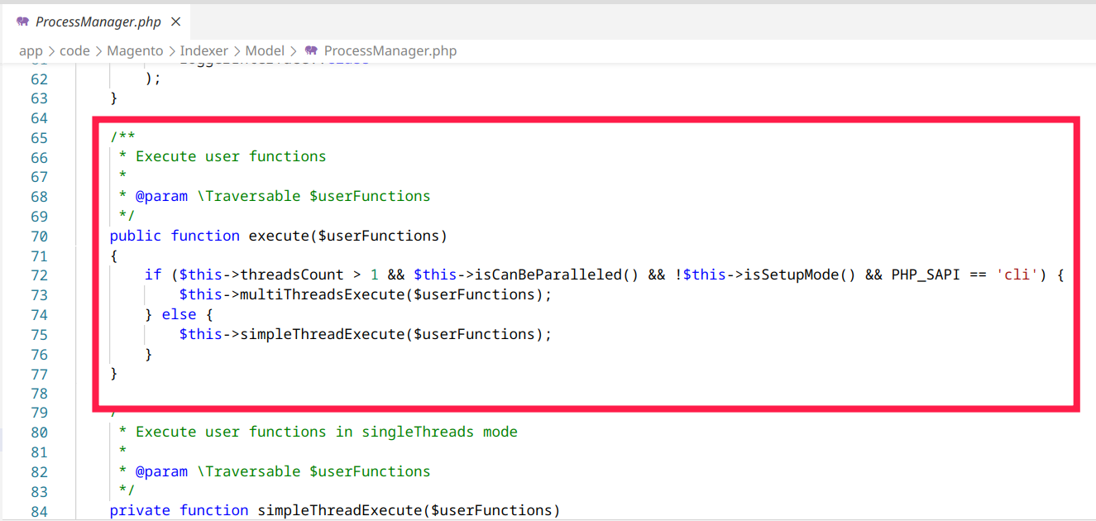Image resolution: width=1096 pixels, height=521 pixels.
Task: Expand the Magento breadcrumb folder
Action: 134,51
